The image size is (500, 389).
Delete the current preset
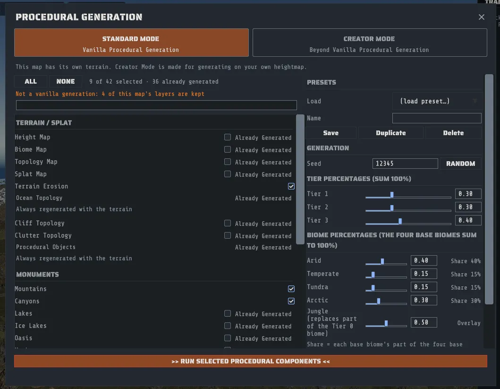pyautogui.click(x=453, y=133)
